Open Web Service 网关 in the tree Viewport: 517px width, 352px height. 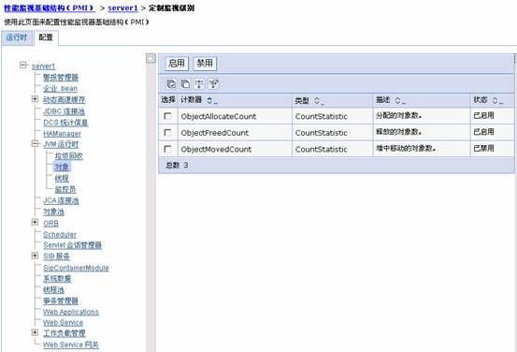pyautogui.click(x=71, y=345)
